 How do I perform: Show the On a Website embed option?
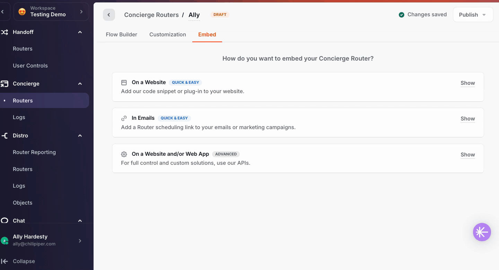click(x=467, y=83)
